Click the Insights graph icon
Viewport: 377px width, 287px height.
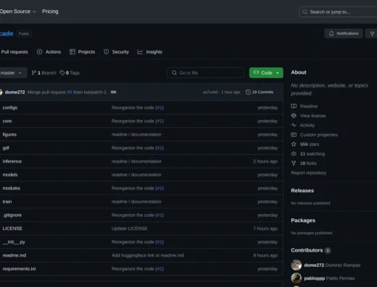[140, 52]
